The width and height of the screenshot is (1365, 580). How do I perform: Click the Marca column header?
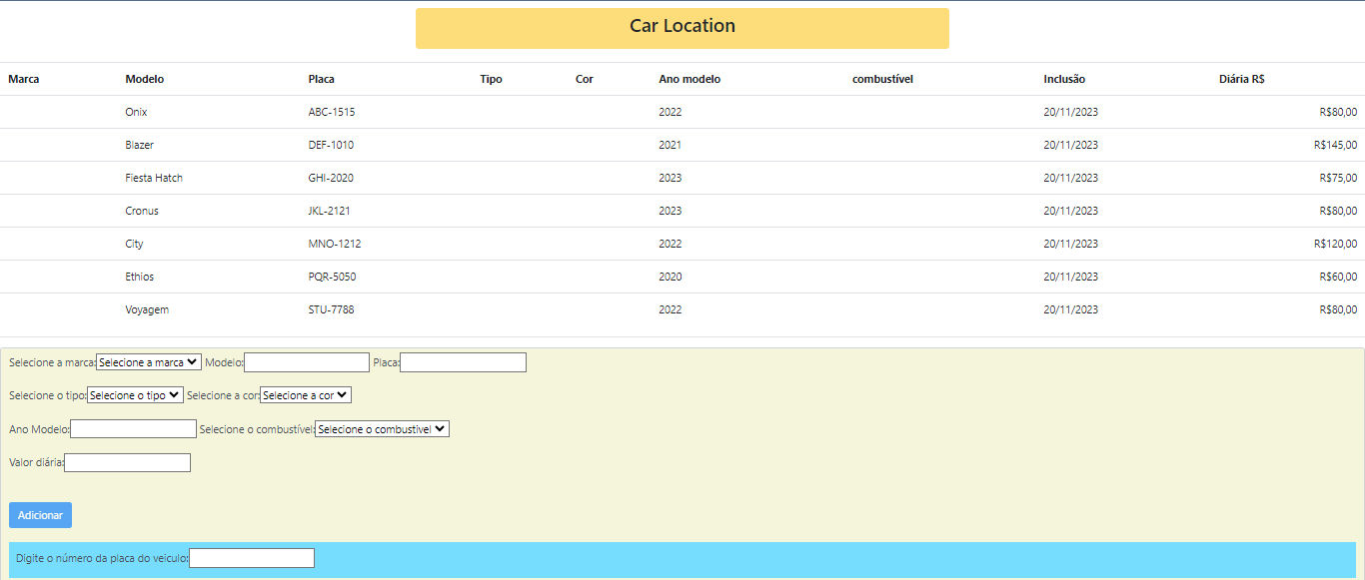tap(24, 79)
